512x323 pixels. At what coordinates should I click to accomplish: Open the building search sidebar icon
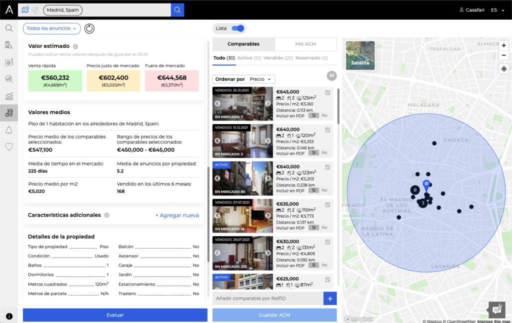[x=9, y=45]
